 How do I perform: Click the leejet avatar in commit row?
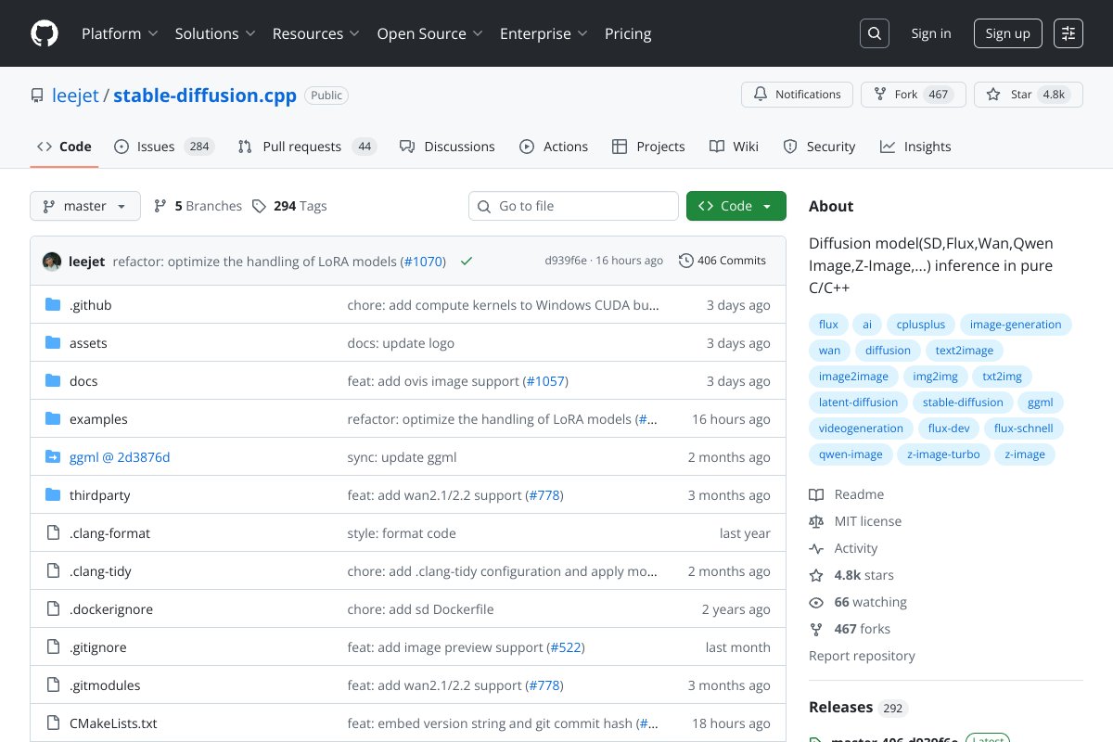click(x=52, y=262)
